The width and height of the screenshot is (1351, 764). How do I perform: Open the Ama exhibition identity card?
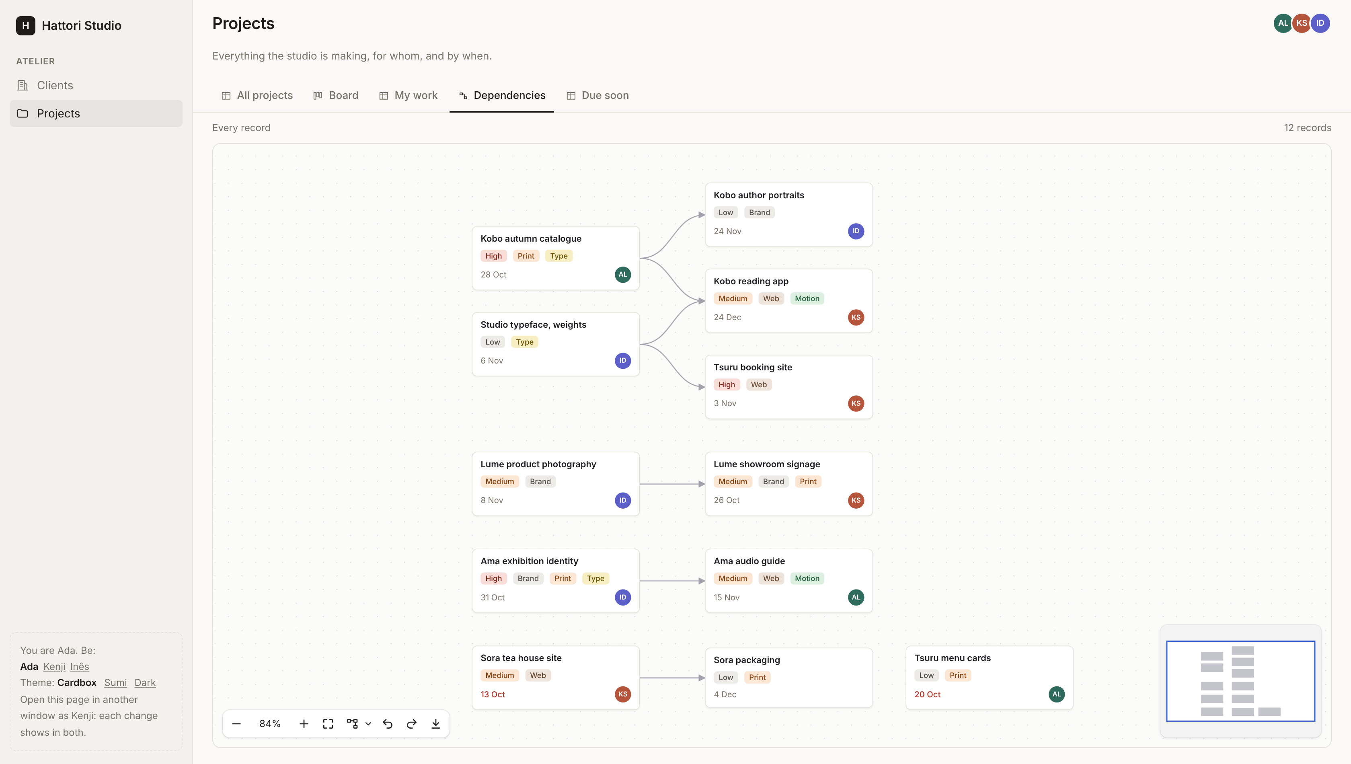click(556, 580)
